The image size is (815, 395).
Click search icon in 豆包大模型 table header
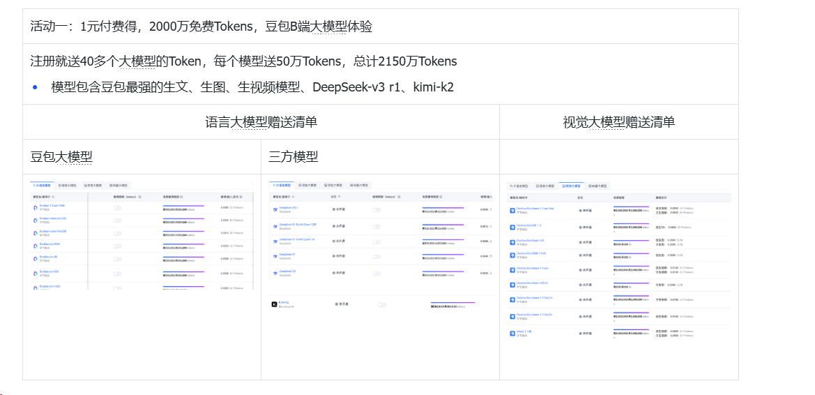(53, 197)
